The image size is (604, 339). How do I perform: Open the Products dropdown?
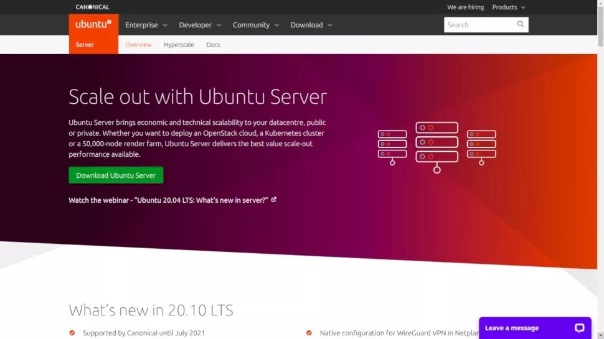coord(509,7)
